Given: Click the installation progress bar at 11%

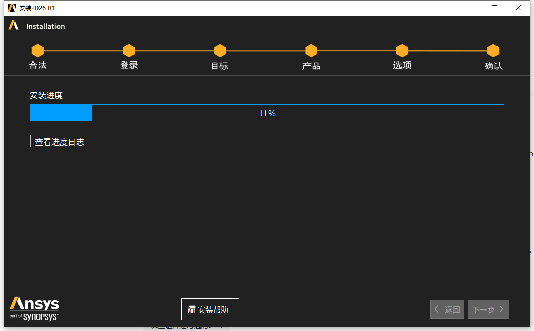Looking at the screenshot, I should pyautogui.click(x=266, y=113).
